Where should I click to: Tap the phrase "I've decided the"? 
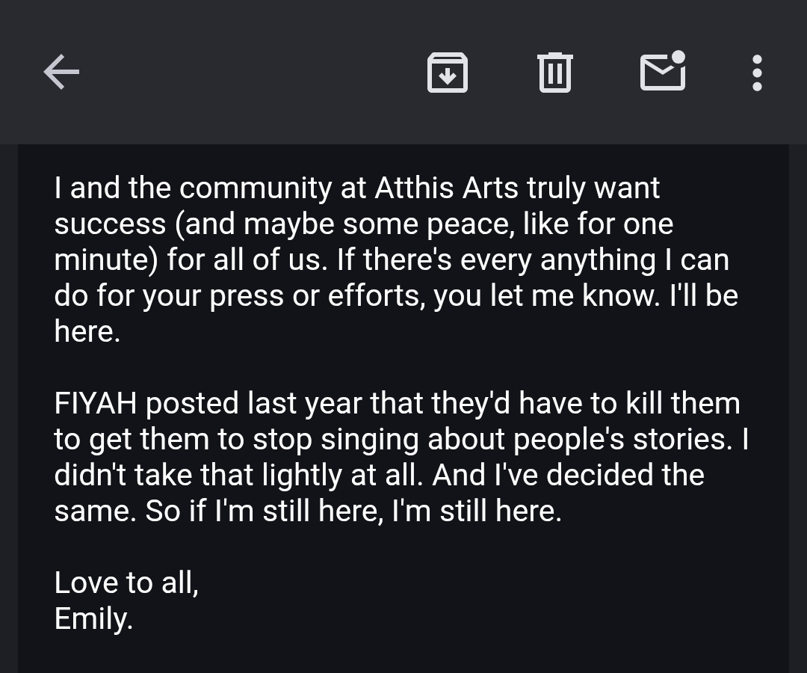pyautogui.click(x=594, y=476)
